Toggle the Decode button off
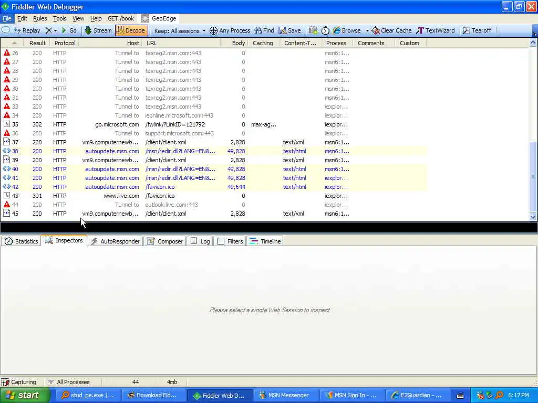This screenshot has width=538, height=403. pyautogui.click(x=131, y=30)
